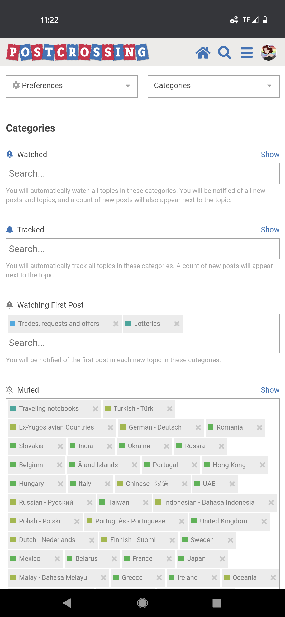Screen dimensions: 285x617
Task: Expand the Preferences dropdown
Action: [72, 86]
